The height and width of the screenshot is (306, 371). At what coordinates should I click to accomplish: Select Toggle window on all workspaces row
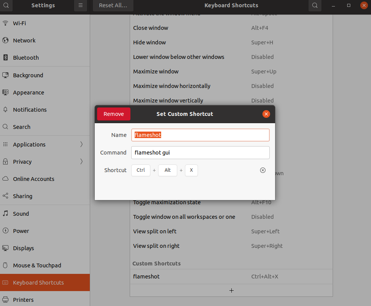point(231,217)
